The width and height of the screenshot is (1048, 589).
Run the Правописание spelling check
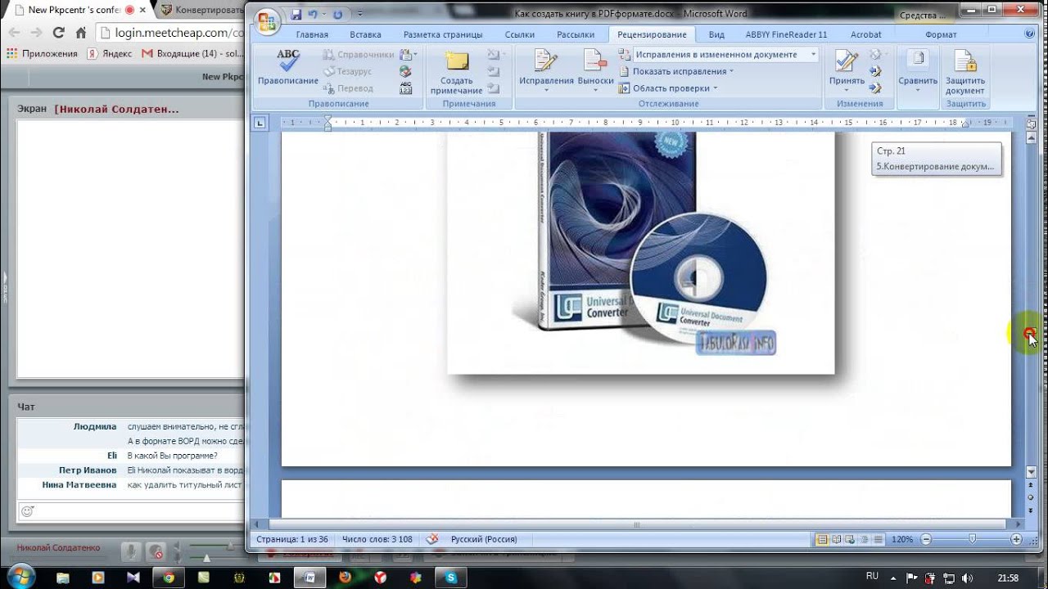click(x=288, y=67)
